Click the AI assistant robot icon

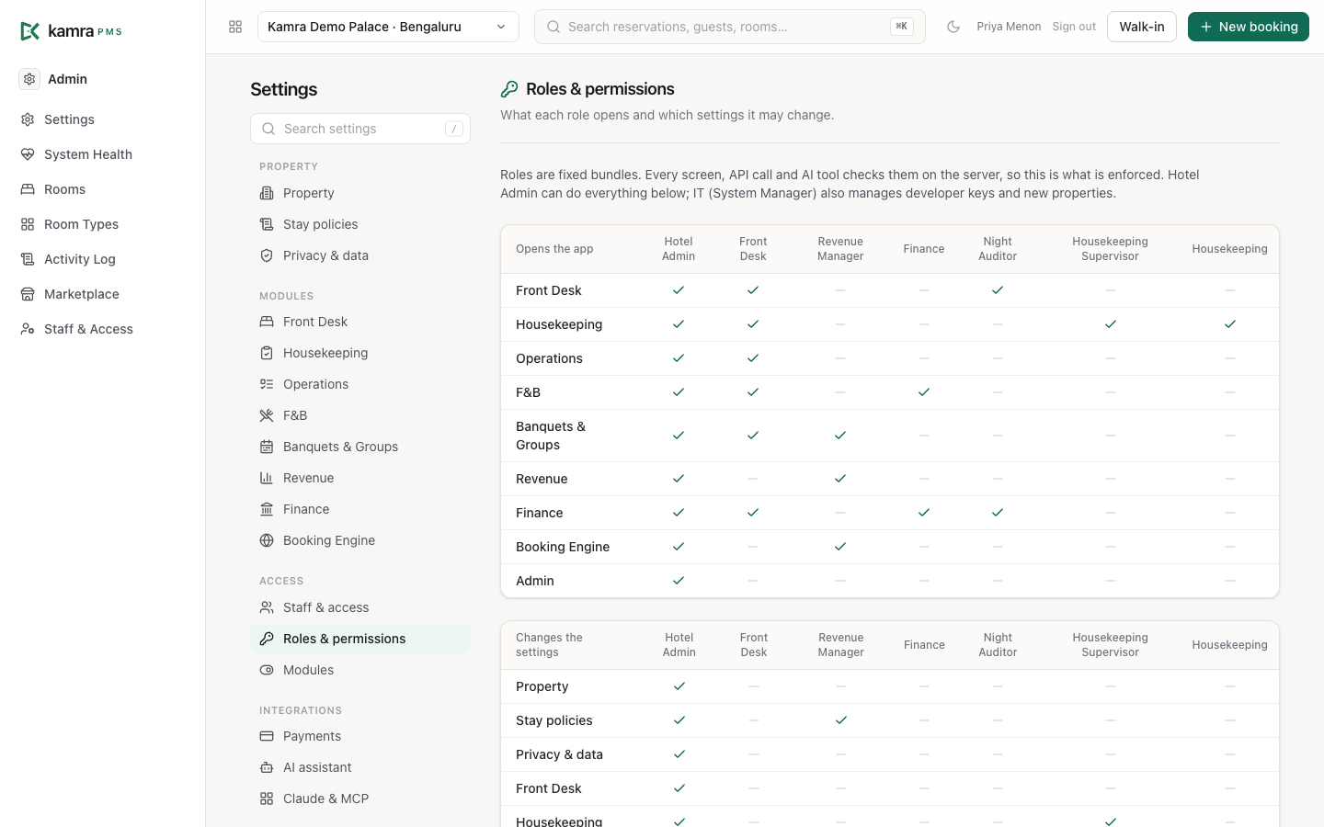267,767
